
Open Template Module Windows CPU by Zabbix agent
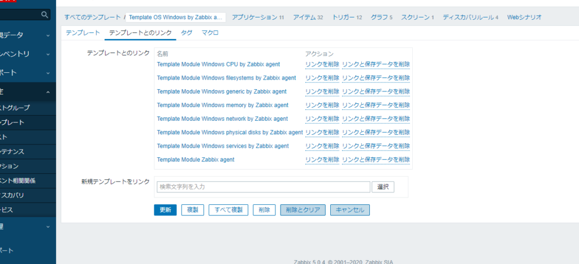(218, 64)
